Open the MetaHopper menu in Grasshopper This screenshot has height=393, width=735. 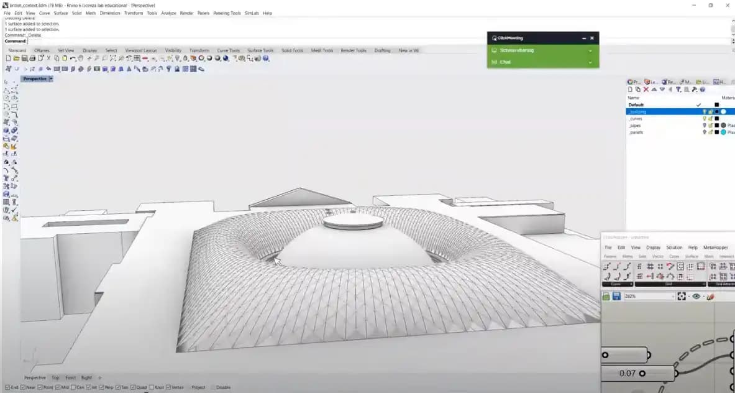(715, 247)
